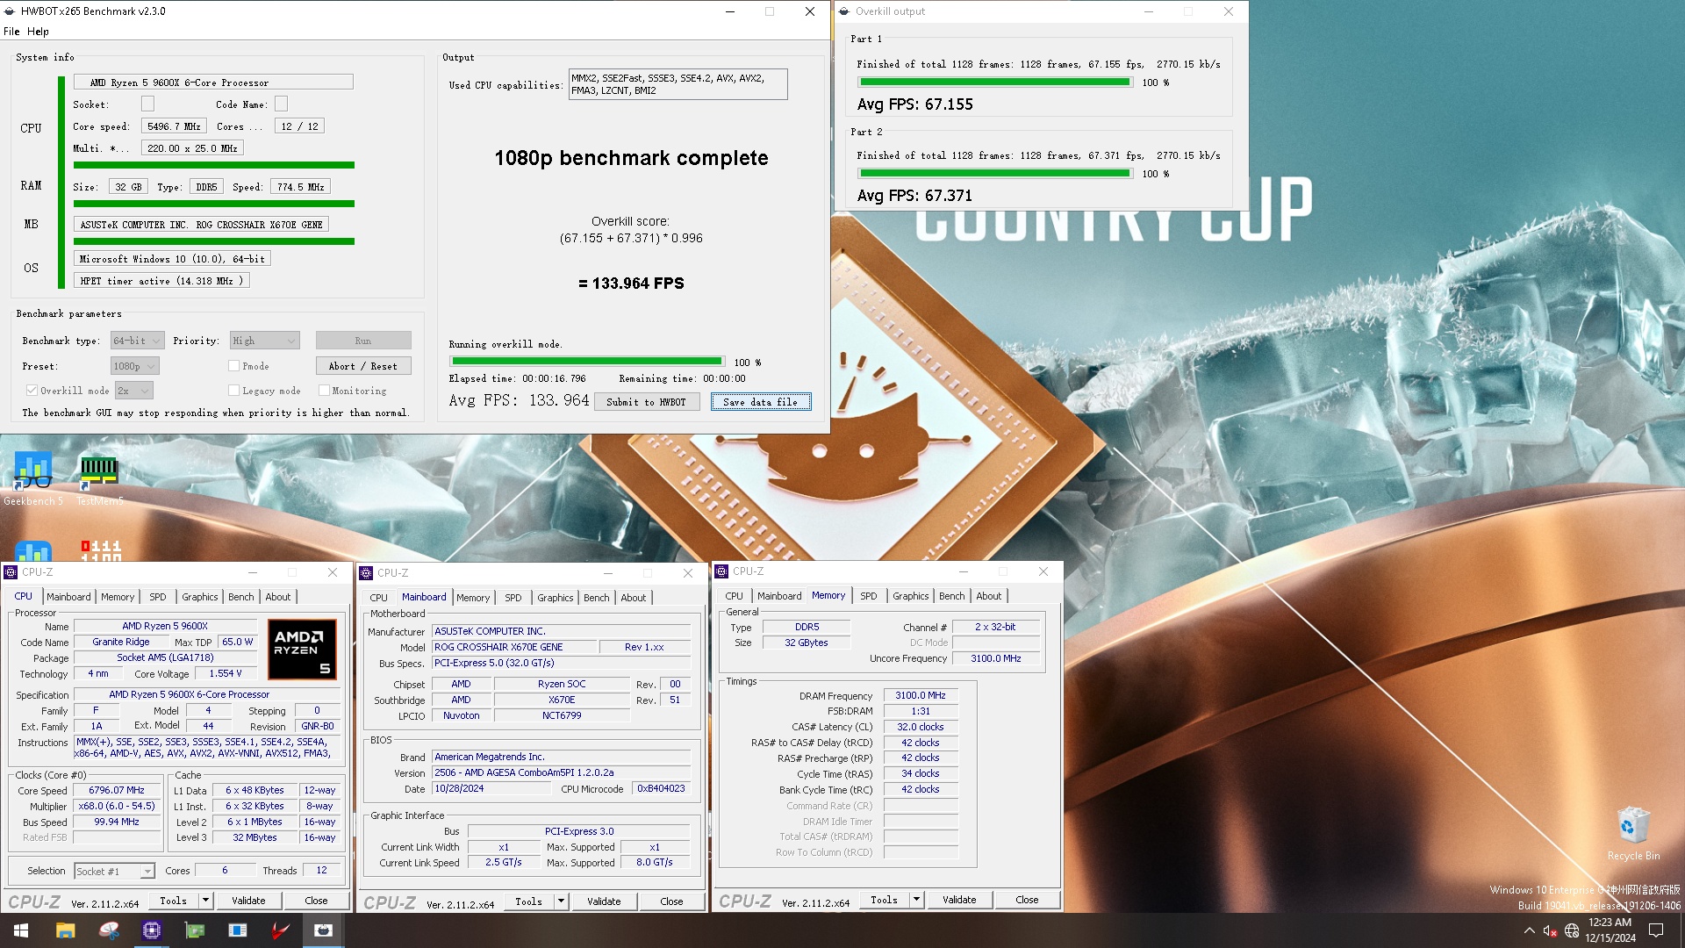
Task: Click Close button in CPU-Z Mainboard window
Action: [x=671, y=901]
